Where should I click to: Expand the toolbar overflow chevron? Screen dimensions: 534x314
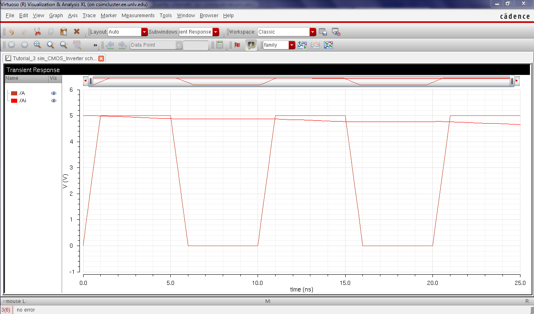coord(95,45)
